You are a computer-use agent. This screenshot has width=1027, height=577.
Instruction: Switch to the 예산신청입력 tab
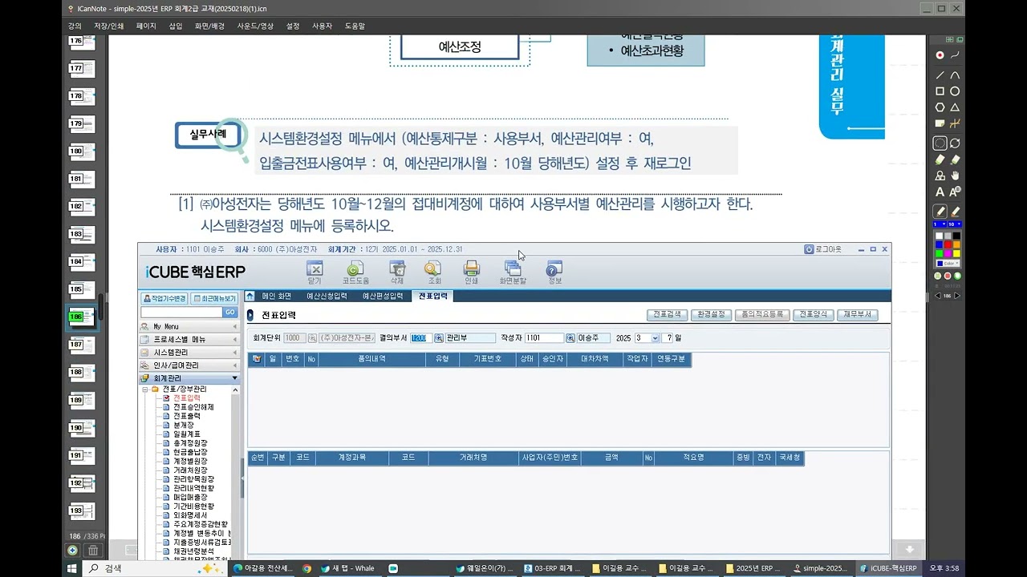(x=327, y=296)
